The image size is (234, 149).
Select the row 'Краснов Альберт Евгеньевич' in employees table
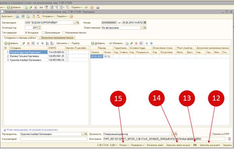click(46, 60)
